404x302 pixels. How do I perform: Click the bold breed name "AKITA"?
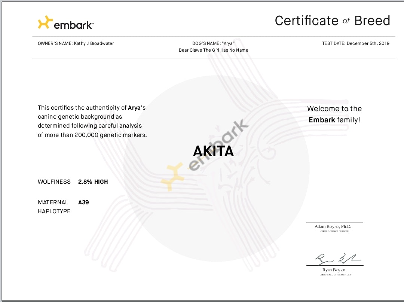[214, 151]
